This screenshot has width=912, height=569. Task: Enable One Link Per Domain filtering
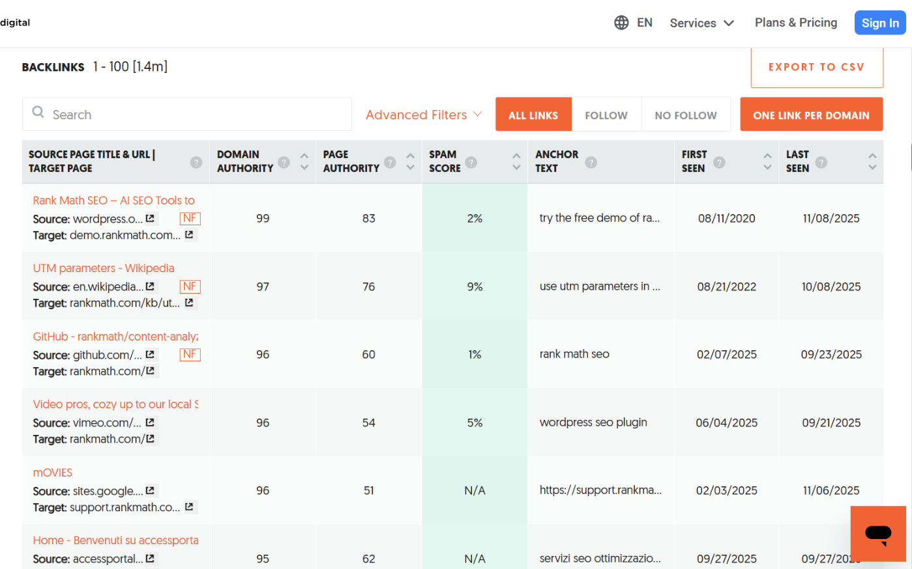811,114
